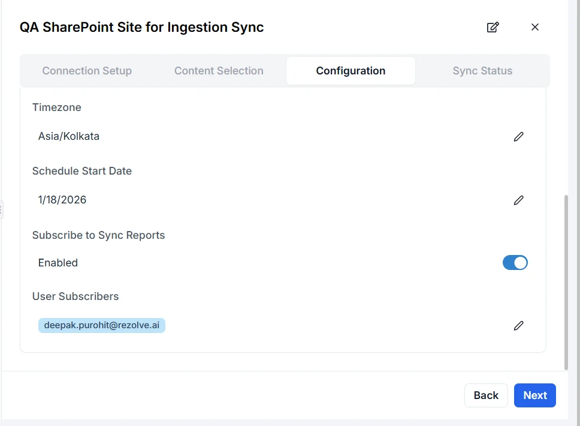Click the blue Next button
580x426 pixels.
coord(534,395)
